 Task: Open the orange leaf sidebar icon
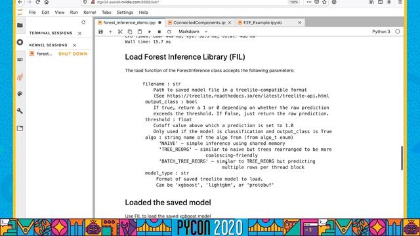20,77
